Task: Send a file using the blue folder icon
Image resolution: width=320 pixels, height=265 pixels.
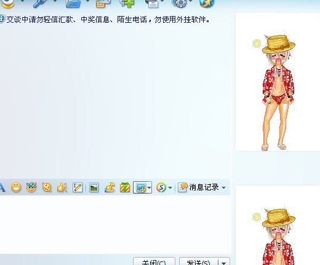Action: [x=73, y=4]
